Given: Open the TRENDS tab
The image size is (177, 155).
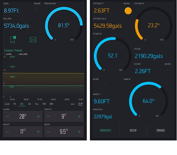Looking at the screenshot, I should [160, 130].
